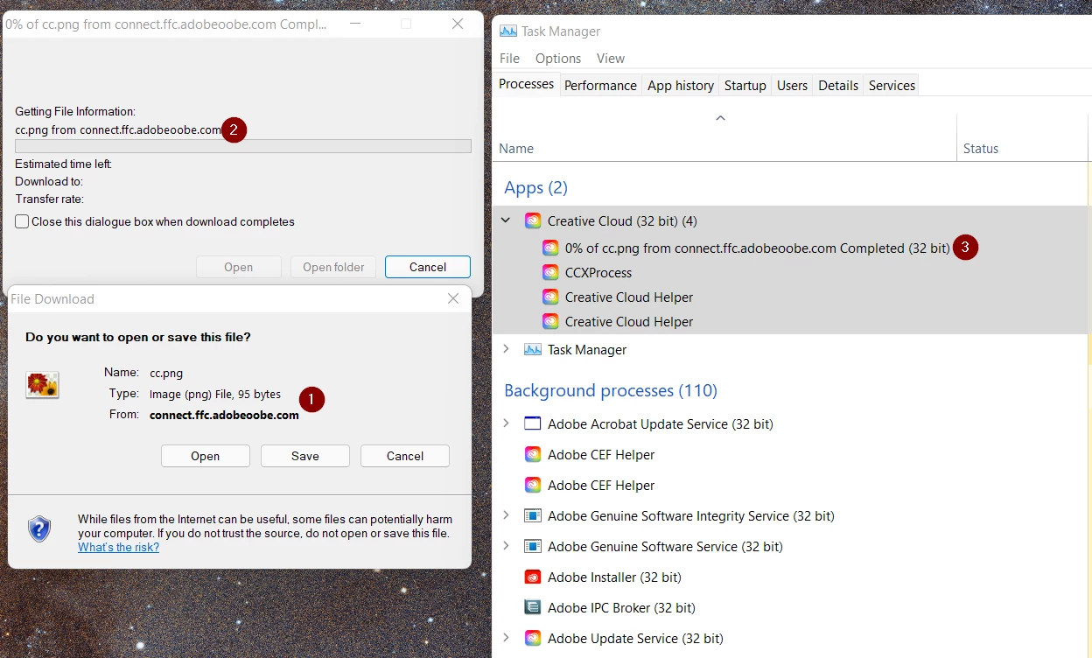Click the red Adobe Installer icon
The image size is (1092, 658).
coord(533,577)
